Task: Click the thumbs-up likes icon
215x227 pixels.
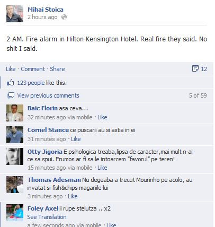Action: click(10, 83)
